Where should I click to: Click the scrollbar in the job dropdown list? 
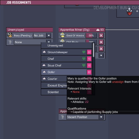pyautogui.click(x=93, y=50)
